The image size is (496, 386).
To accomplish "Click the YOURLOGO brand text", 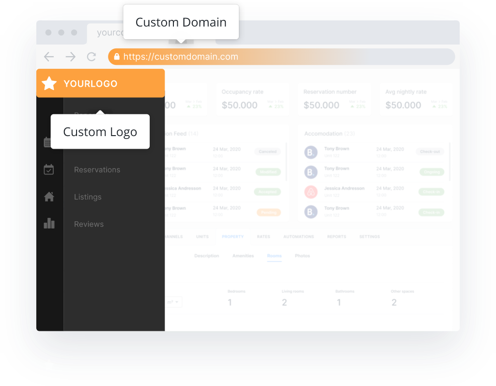I will click(91, 83).
